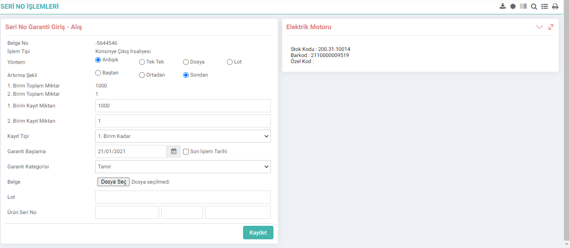Viewport: 570px width, 248px height.
Task: Click the Garanti Başlama date field
Action: [x=131, y=151]
